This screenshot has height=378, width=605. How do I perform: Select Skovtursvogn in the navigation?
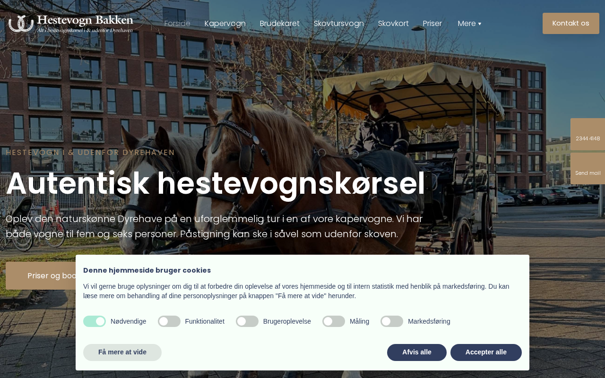coord(339,24)
